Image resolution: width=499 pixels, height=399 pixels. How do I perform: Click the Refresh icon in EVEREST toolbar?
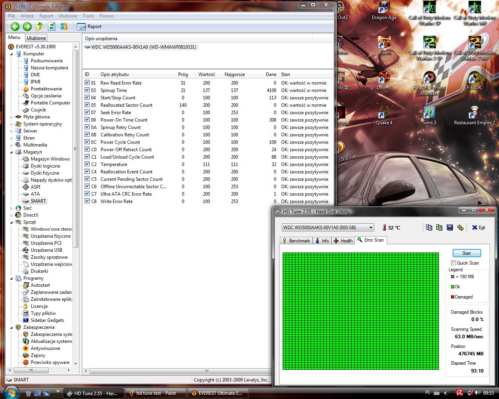pyautogui.click(x=51, y=26)
